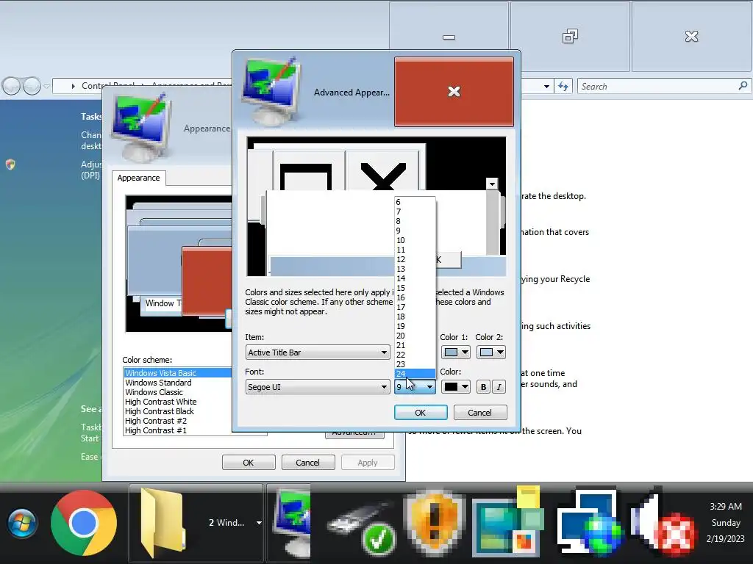
Task: Click the Safely Remove Hardware tray icon
Action: coord(363,529)
